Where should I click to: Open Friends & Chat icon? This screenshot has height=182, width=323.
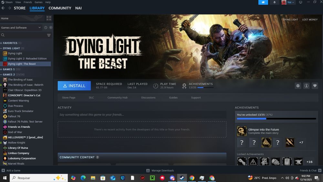(320, 170)
